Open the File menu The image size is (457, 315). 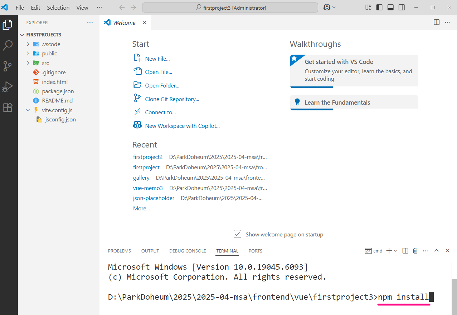(20, 7)
